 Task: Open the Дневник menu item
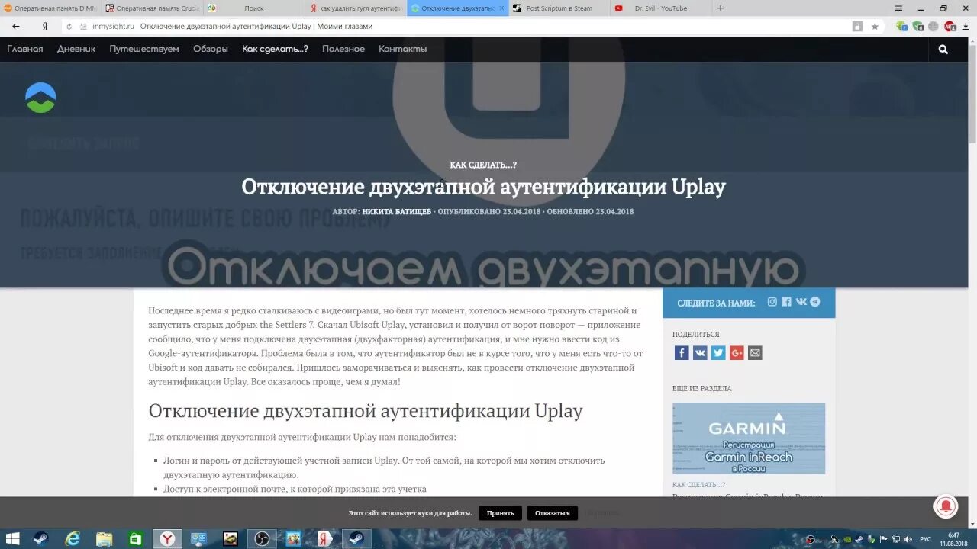coord(76,49)
